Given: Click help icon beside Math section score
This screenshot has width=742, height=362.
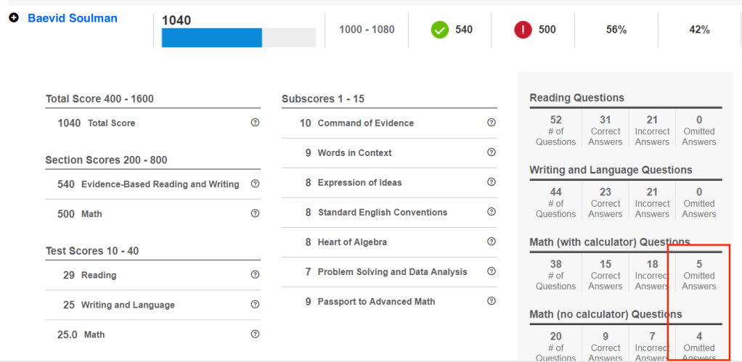Looking at the screenshot, I should tap(255, 213).
